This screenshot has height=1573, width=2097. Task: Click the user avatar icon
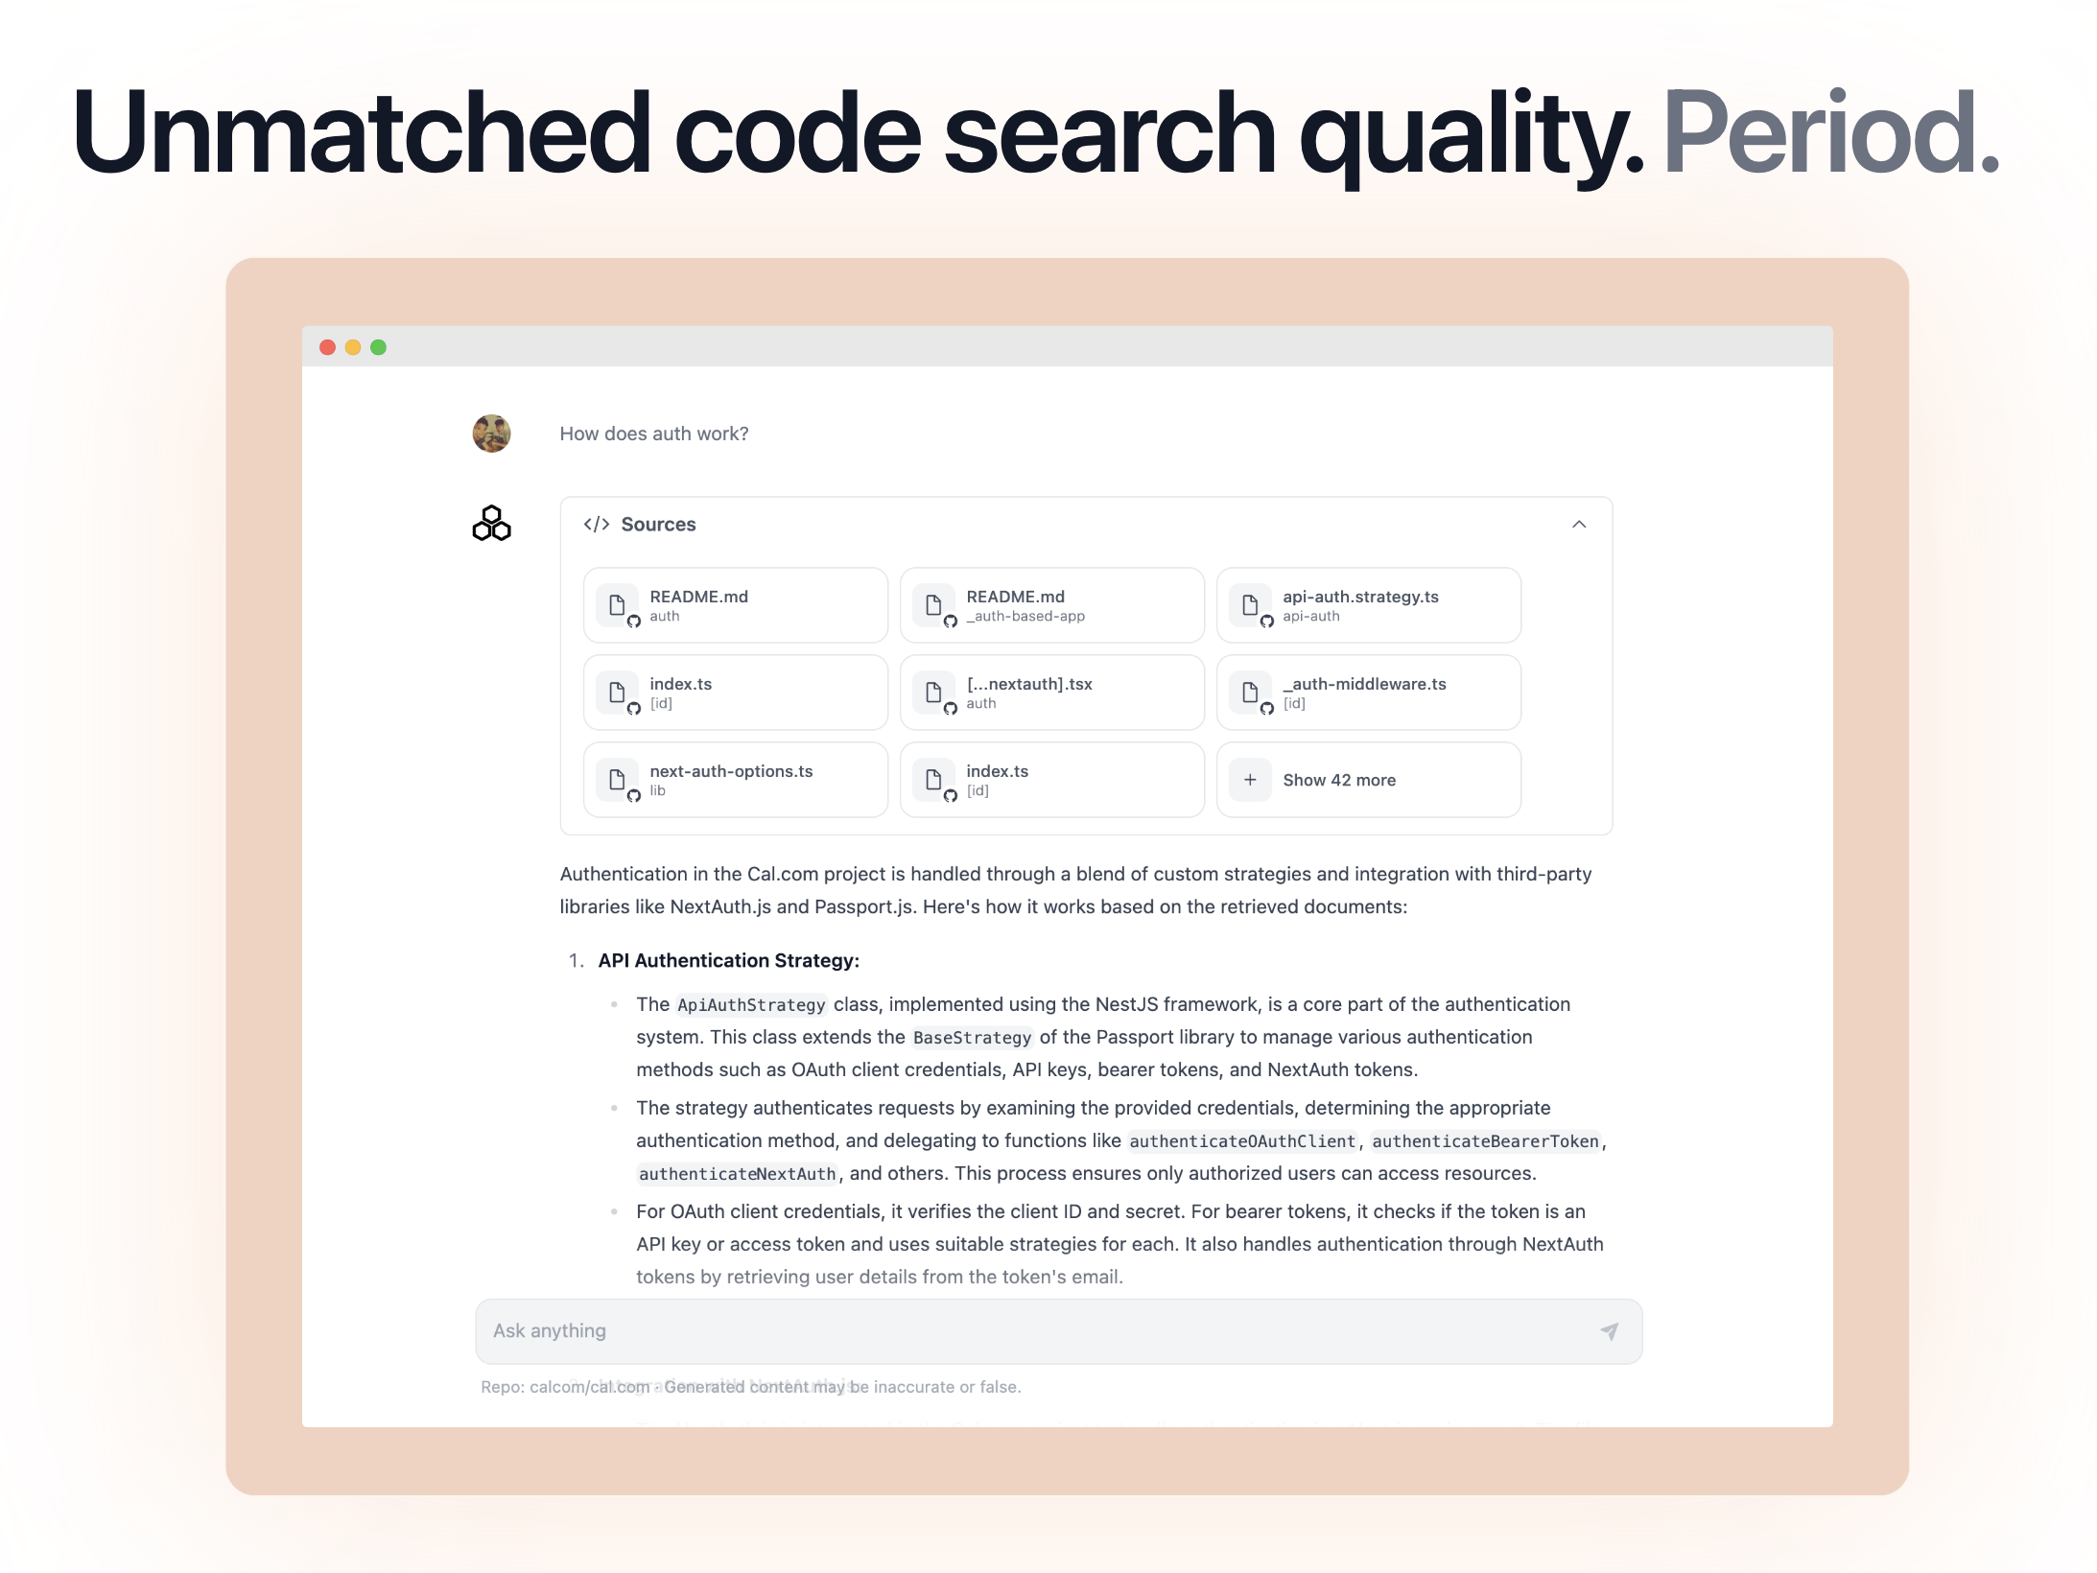pyautogui.click(x=492, y=434)
